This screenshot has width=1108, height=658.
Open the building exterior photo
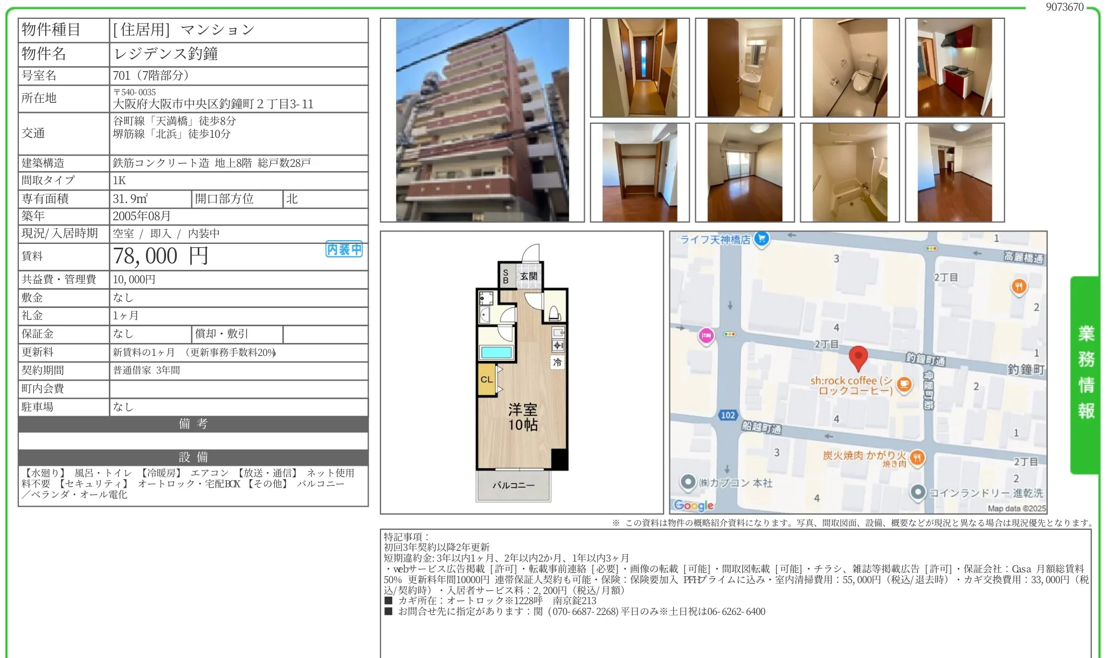(482, 120)
